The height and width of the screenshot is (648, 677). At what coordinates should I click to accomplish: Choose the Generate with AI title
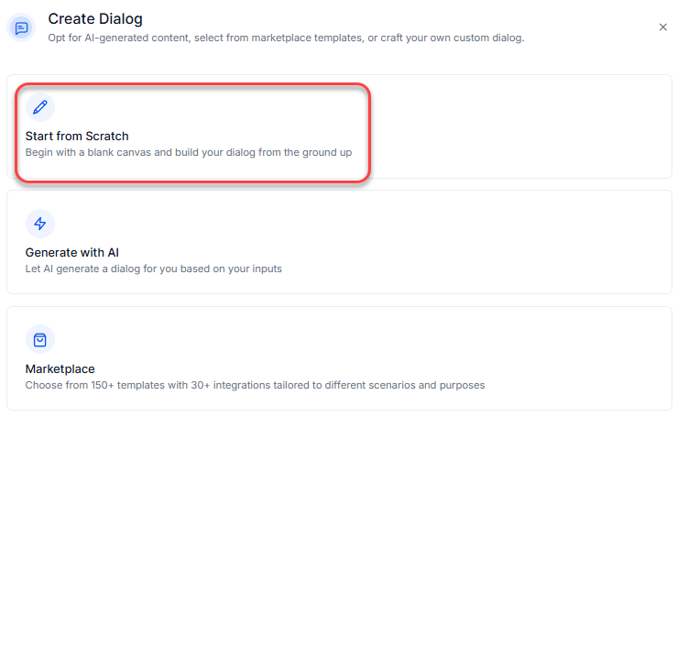click(x=72, y=253)
